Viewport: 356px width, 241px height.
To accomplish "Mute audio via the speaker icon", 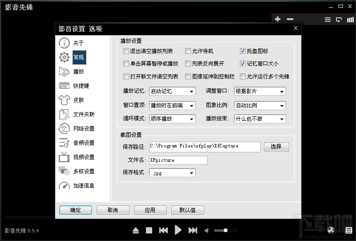I will pos(206,231).
